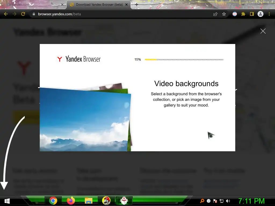275x206 pixels.
Task: Click the 7:11 PM taskbar clock
Action: [x=251, y=201]
